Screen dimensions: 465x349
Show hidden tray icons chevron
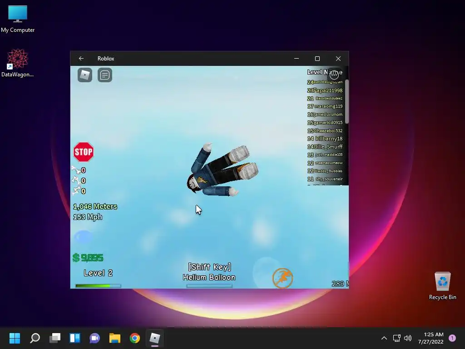[384, 338]
